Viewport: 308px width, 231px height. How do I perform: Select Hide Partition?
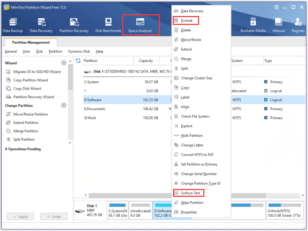(x=201, y=136)
